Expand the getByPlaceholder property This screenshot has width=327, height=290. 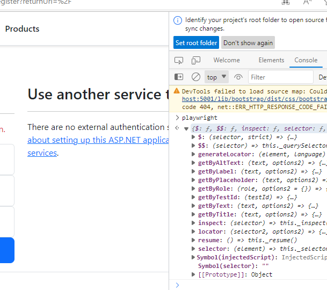point(193,180)
